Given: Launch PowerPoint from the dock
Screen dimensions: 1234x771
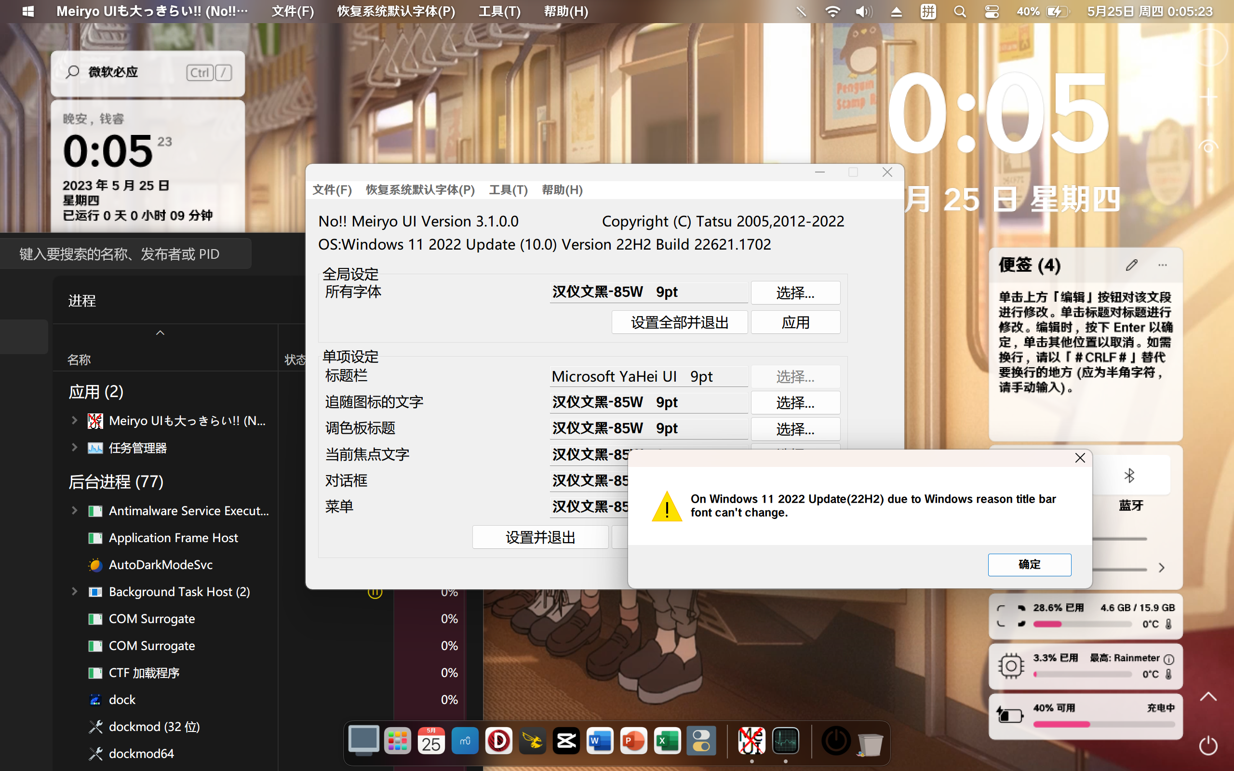Looking at the screenshot, I should coord(633,741).
